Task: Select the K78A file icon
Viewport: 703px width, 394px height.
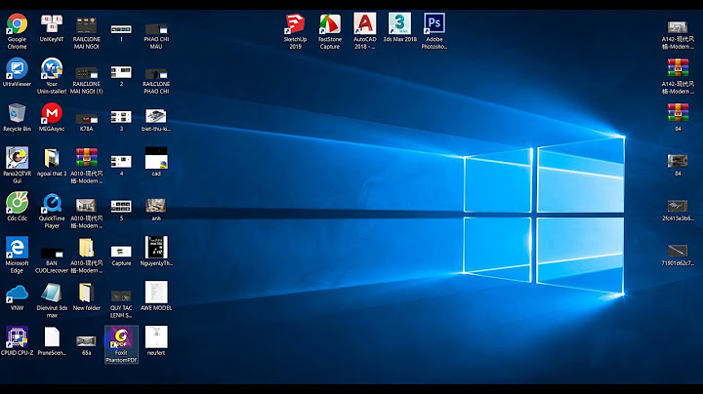Action: [x=87, y=119]
